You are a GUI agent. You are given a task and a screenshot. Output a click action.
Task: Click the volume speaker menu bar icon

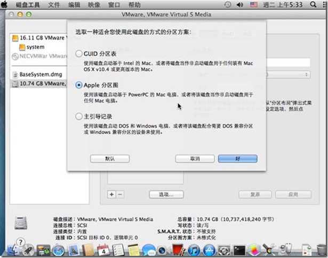pyautogui.click(x=239, y=4)
